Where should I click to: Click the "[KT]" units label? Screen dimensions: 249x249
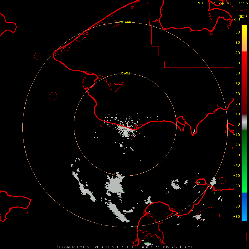[x=236, y=19]
